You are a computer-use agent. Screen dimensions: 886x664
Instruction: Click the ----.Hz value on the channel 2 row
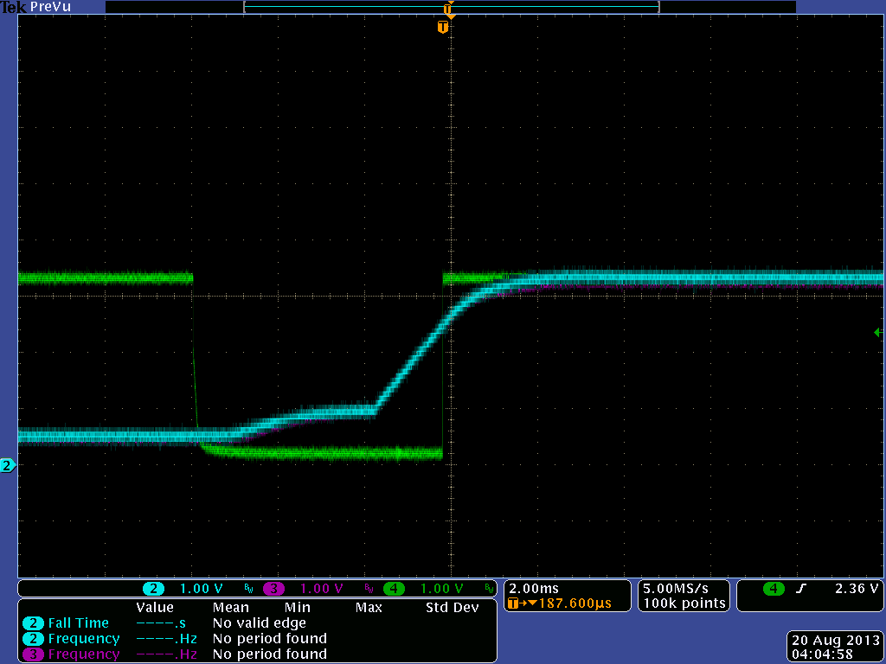click(x=167, y=639)
